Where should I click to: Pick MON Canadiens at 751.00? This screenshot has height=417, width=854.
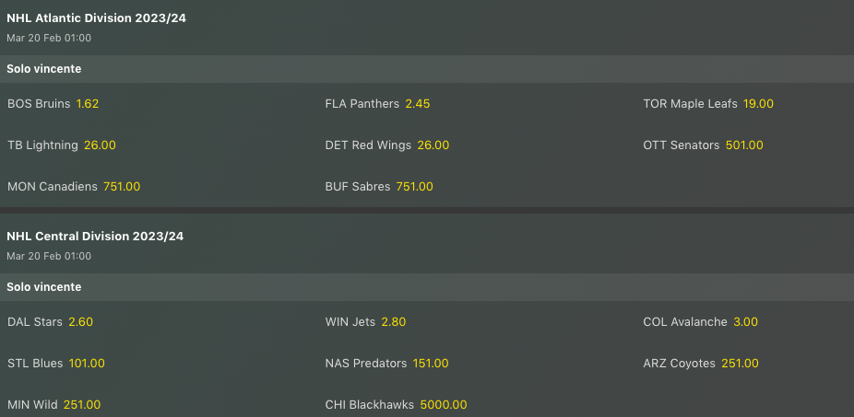click(121, 187)
